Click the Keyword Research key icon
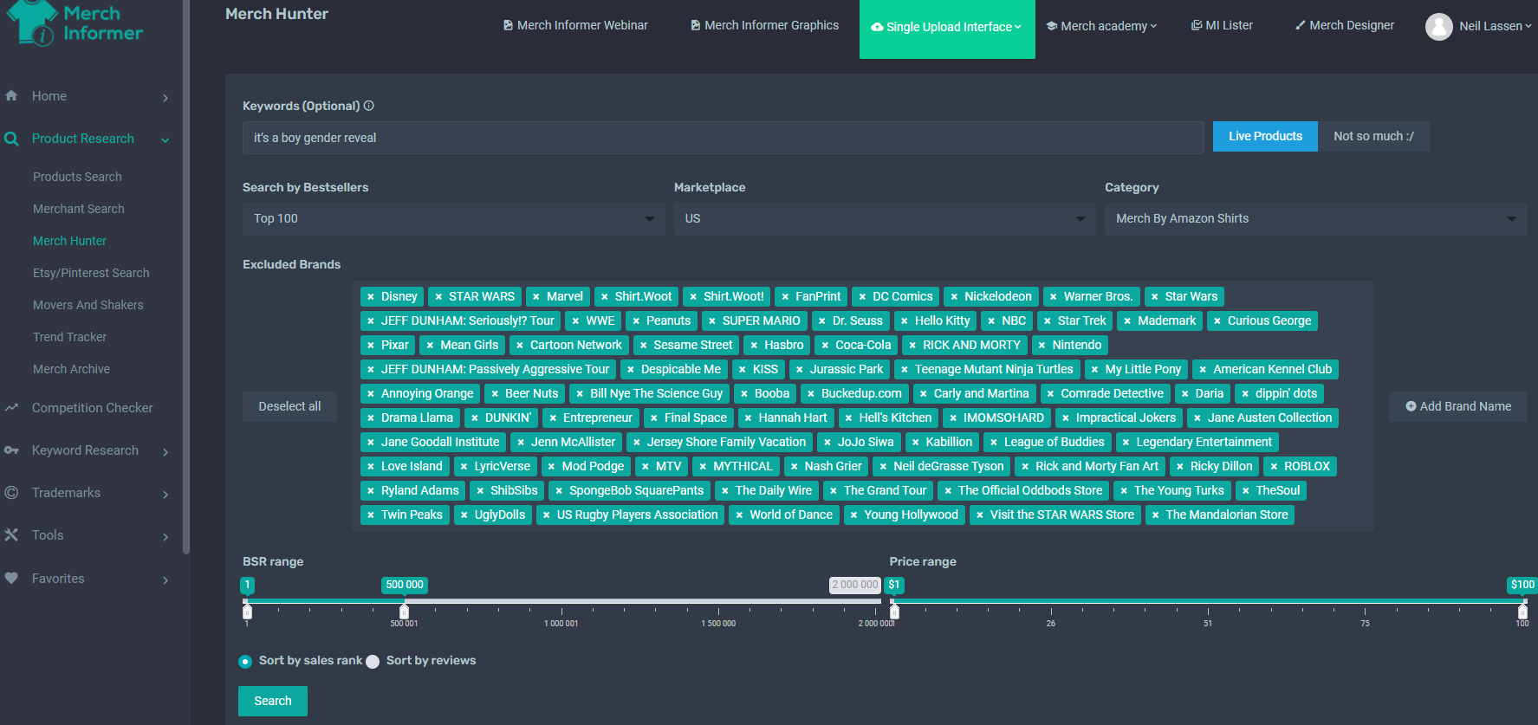This screenshot has height=725, width=1538. tap(11, 450)
